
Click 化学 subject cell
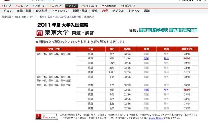[x=112, y=99]
